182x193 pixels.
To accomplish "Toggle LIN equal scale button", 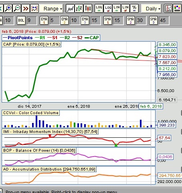I will point(117,8).
